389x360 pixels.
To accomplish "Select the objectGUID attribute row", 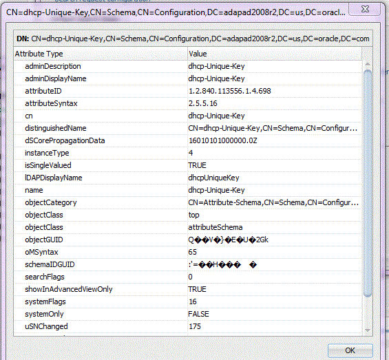I will [188, 240].
